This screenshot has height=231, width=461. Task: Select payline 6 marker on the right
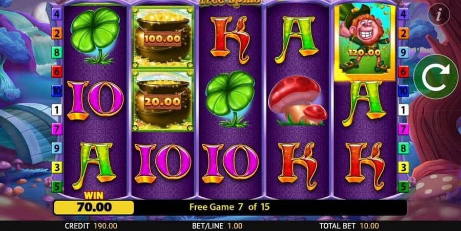tap(403, 72)
